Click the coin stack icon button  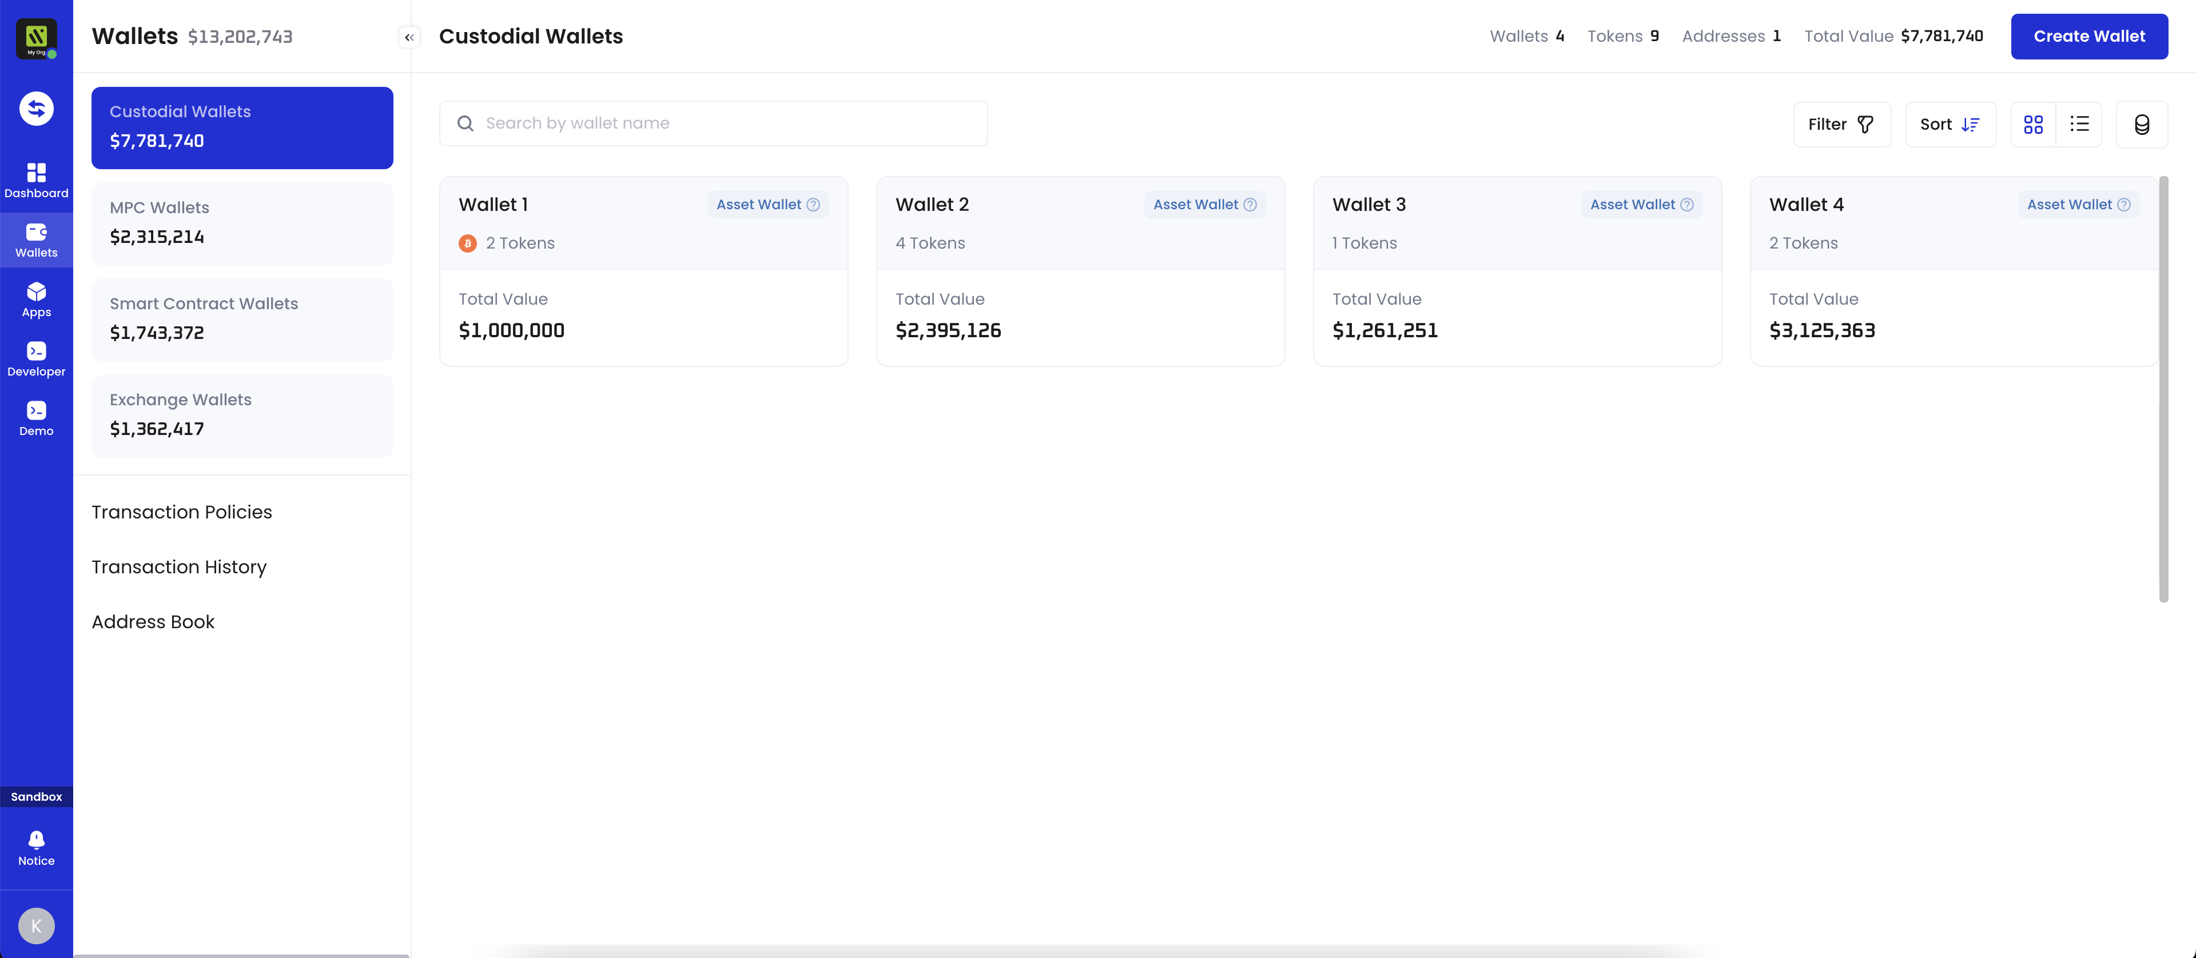tap(2142, 125)
